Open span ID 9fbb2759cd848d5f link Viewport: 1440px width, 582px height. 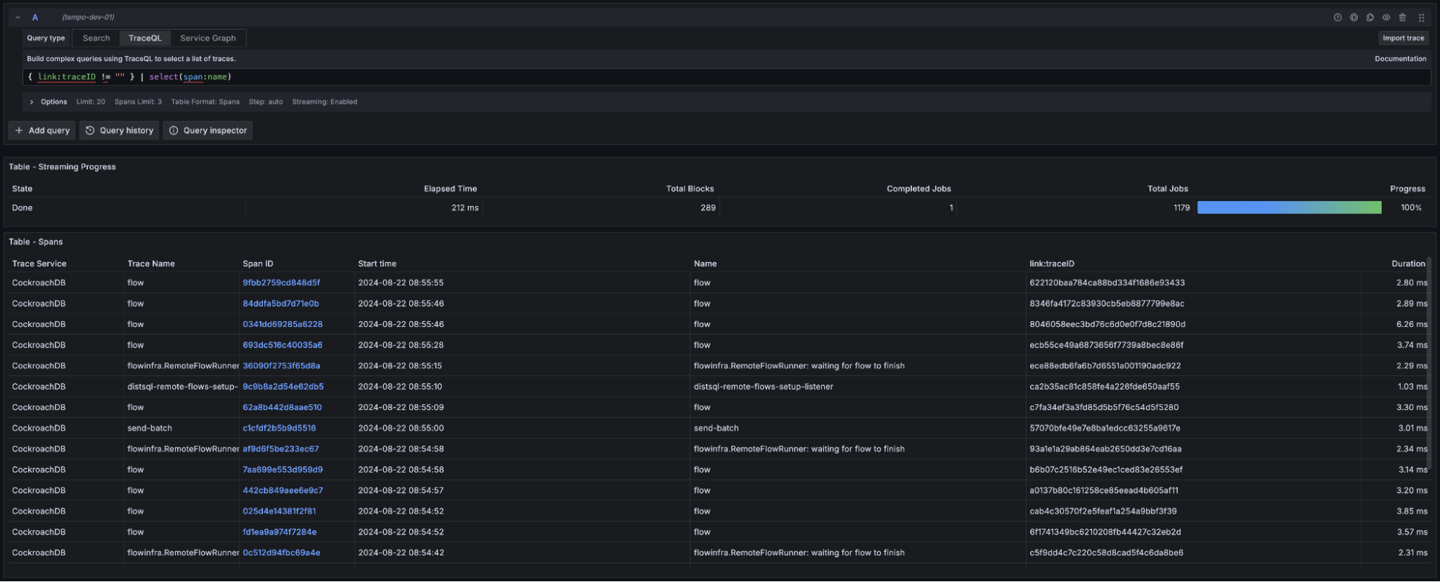(x=281, y=283)
